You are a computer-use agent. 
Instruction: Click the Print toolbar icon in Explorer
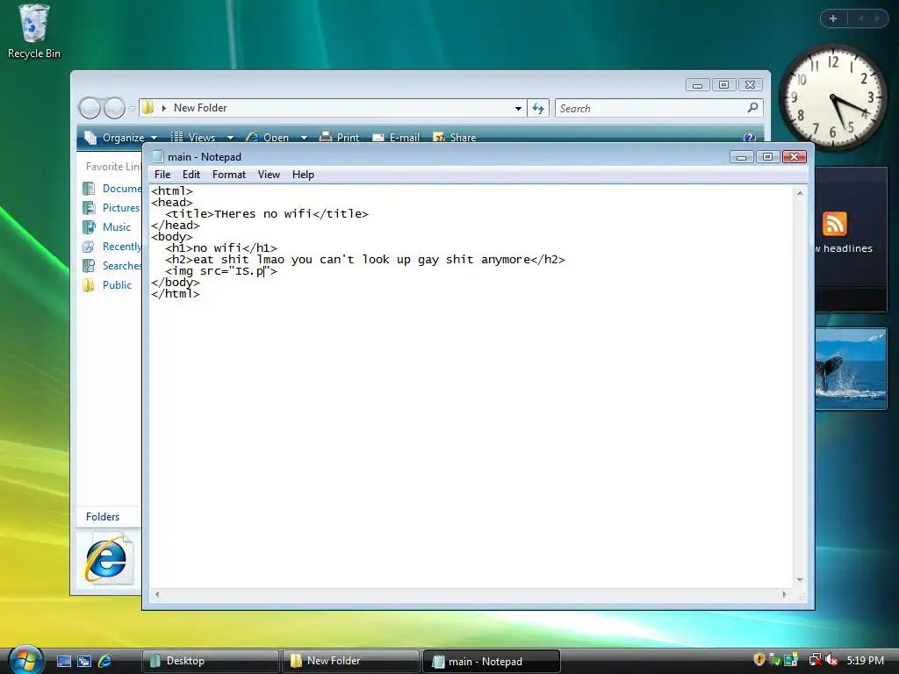pos(326,137)
